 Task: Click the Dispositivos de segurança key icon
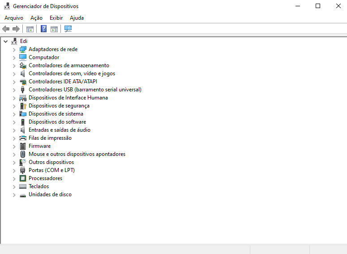pyautogui.click(x=23, y=106)
